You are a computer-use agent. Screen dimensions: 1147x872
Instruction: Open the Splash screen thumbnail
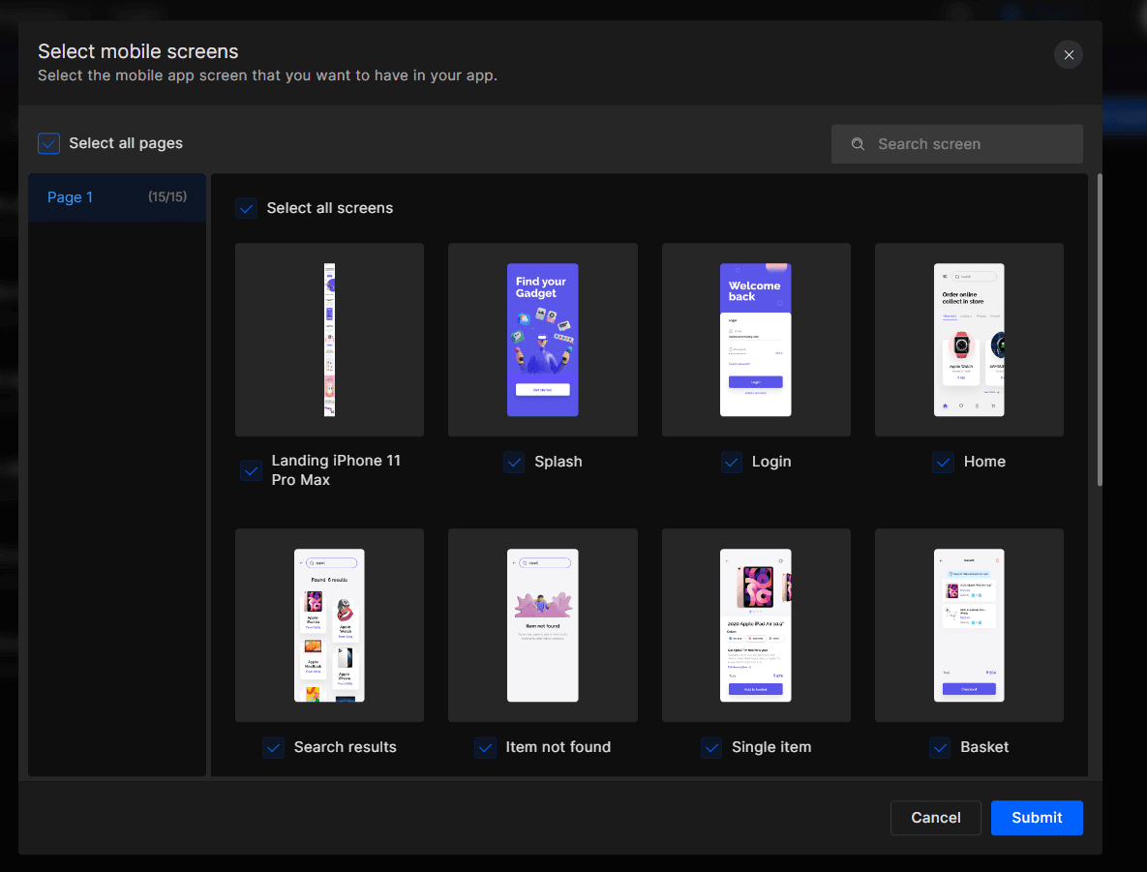pos(542,340)
